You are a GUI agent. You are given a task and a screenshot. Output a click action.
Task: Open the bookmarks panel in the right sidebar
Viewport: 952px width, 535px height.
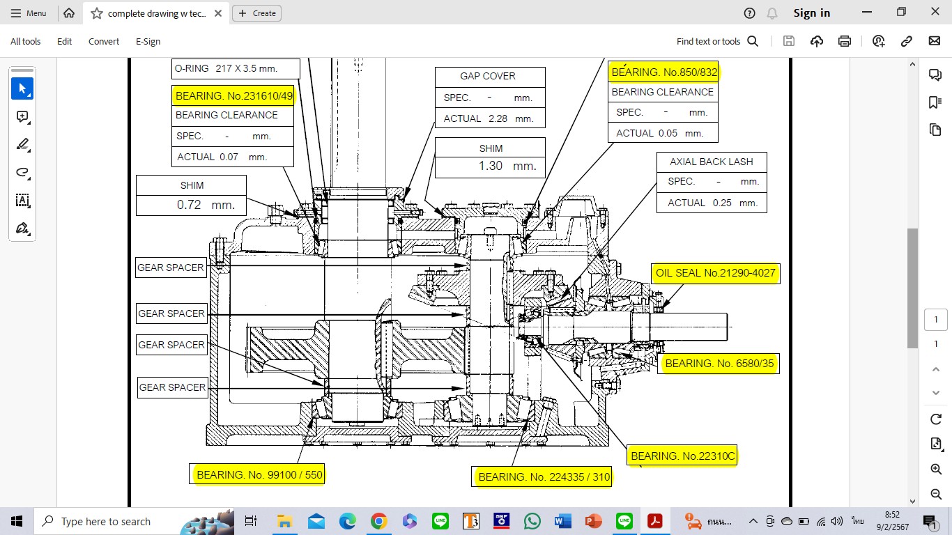point(935,102)
